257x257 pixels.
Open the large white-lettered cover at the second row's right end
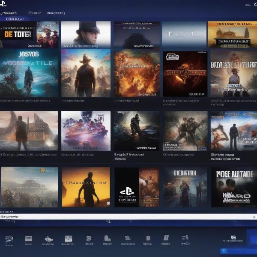tap(234, 74)
